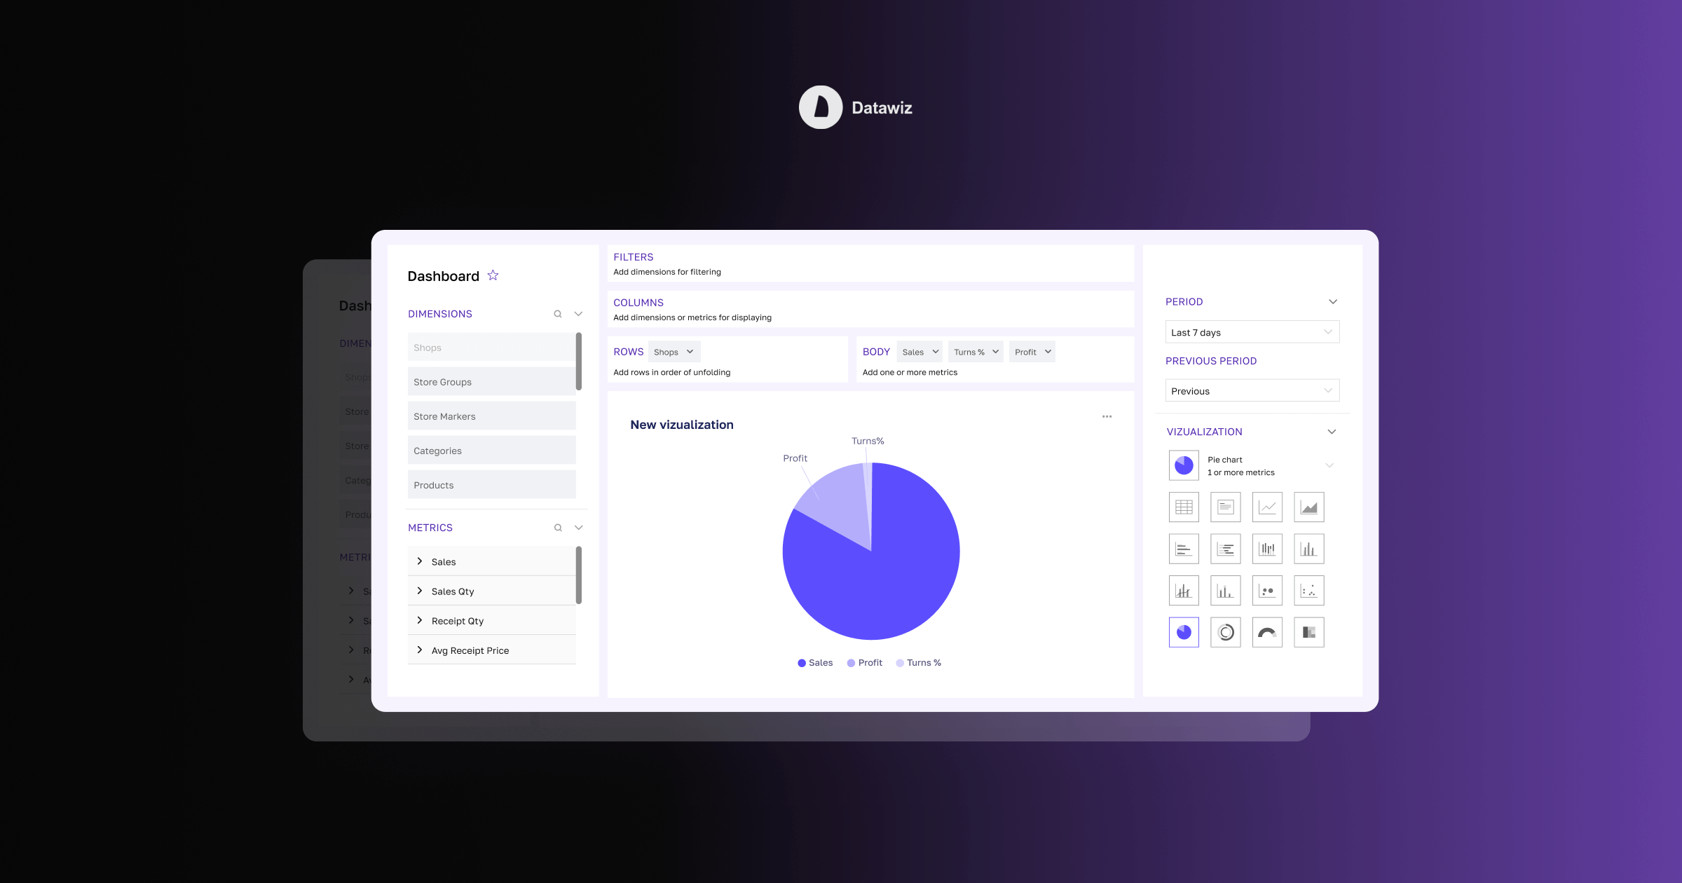Image resolution: width=1682 pixels, height=883 pixels.
Task: Toggle the Turns% body metric tag
Action: (973, 351)
